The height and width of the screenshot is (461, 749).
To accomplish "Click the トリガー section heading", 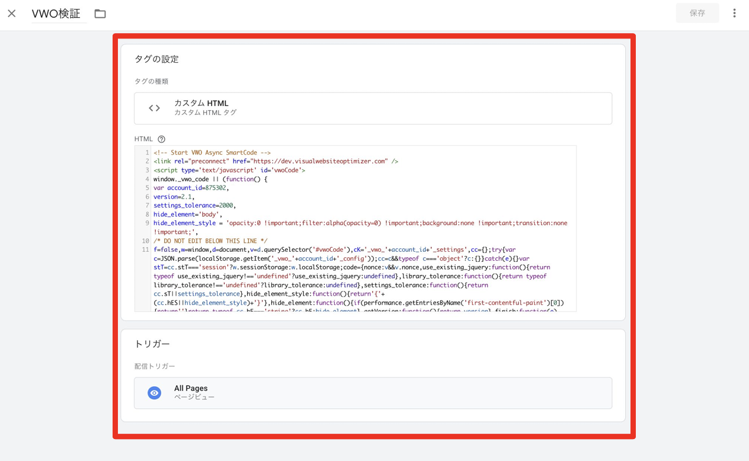I will coord(152,344).
